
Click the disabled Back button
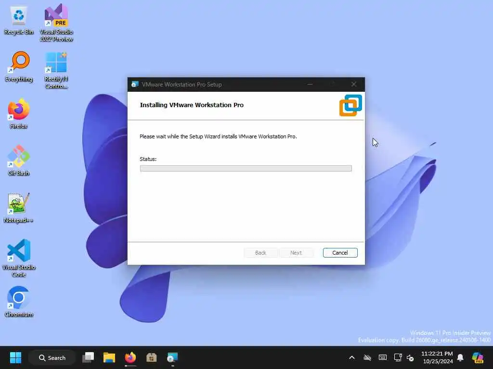click(260, 253)
